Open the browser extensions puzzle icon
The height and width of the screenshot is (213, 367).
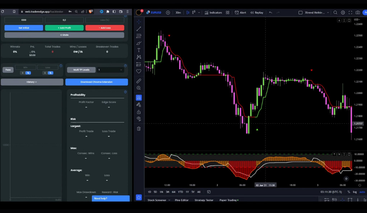pyautogui.click(x=108, y=11)
